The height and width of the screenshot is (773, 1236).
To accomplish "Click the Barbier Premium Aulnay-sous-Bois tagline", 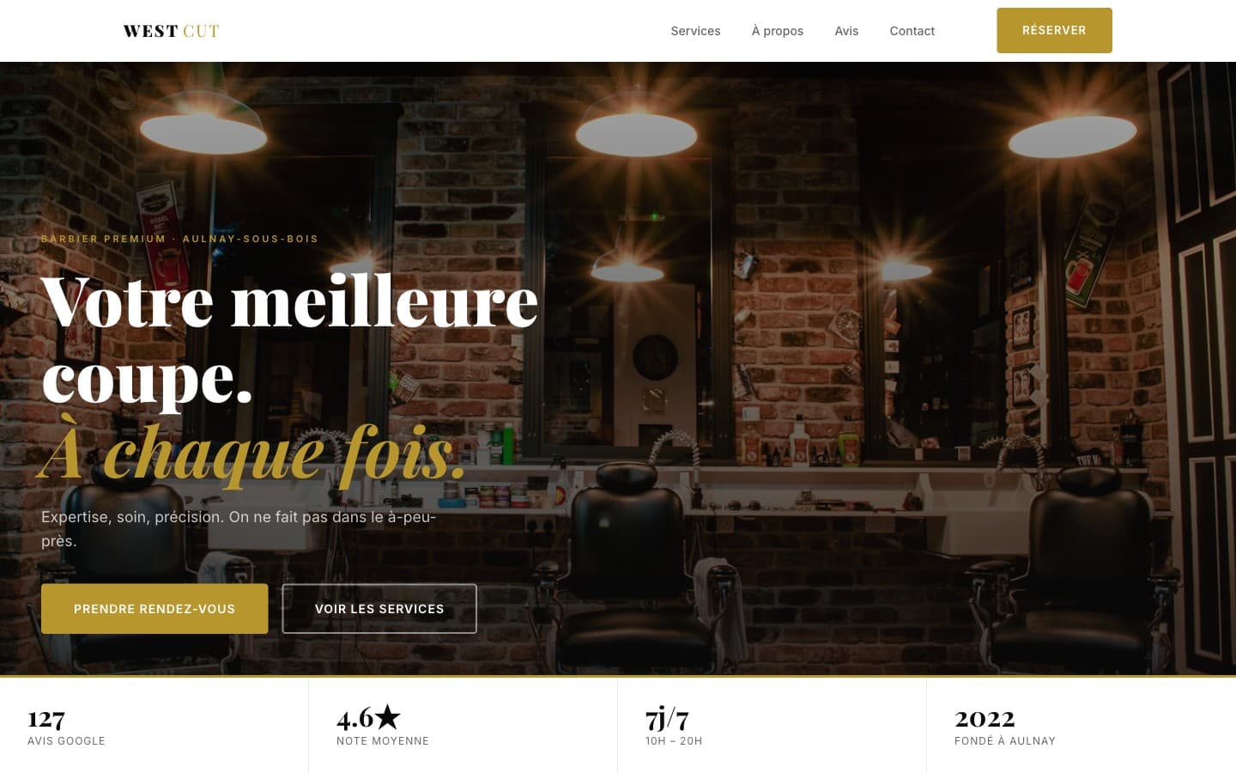I will point(179,239).
